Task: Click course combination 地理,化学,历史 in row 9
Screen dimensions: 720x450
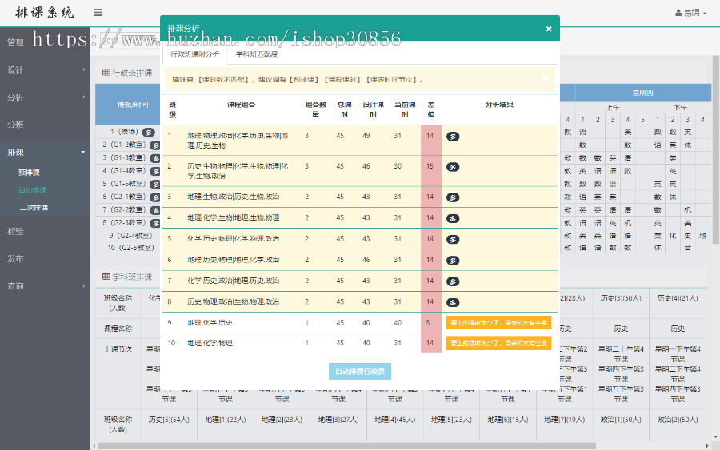Action: click(x=210, y=322)
